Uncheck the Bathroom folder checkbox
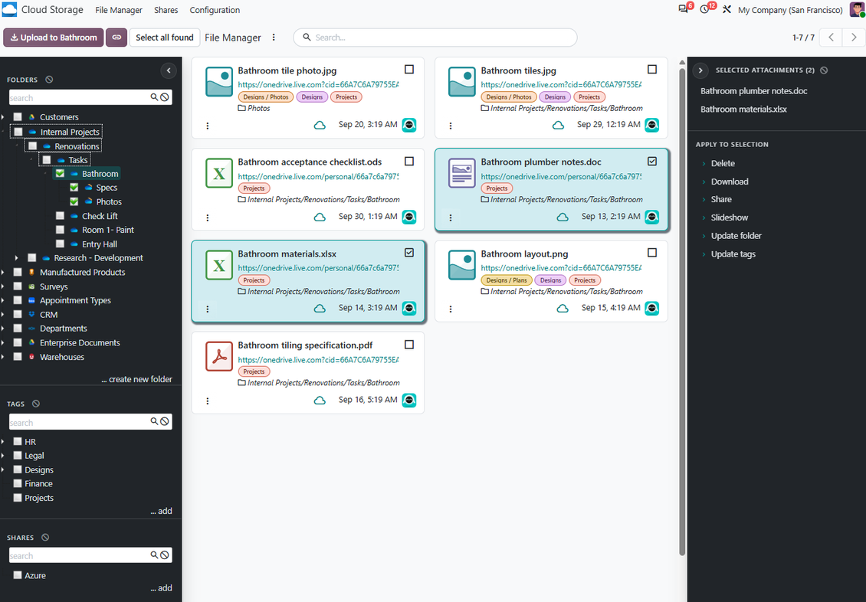The width and height of the screenshot is (866, 602). click(x=61, y=173)
